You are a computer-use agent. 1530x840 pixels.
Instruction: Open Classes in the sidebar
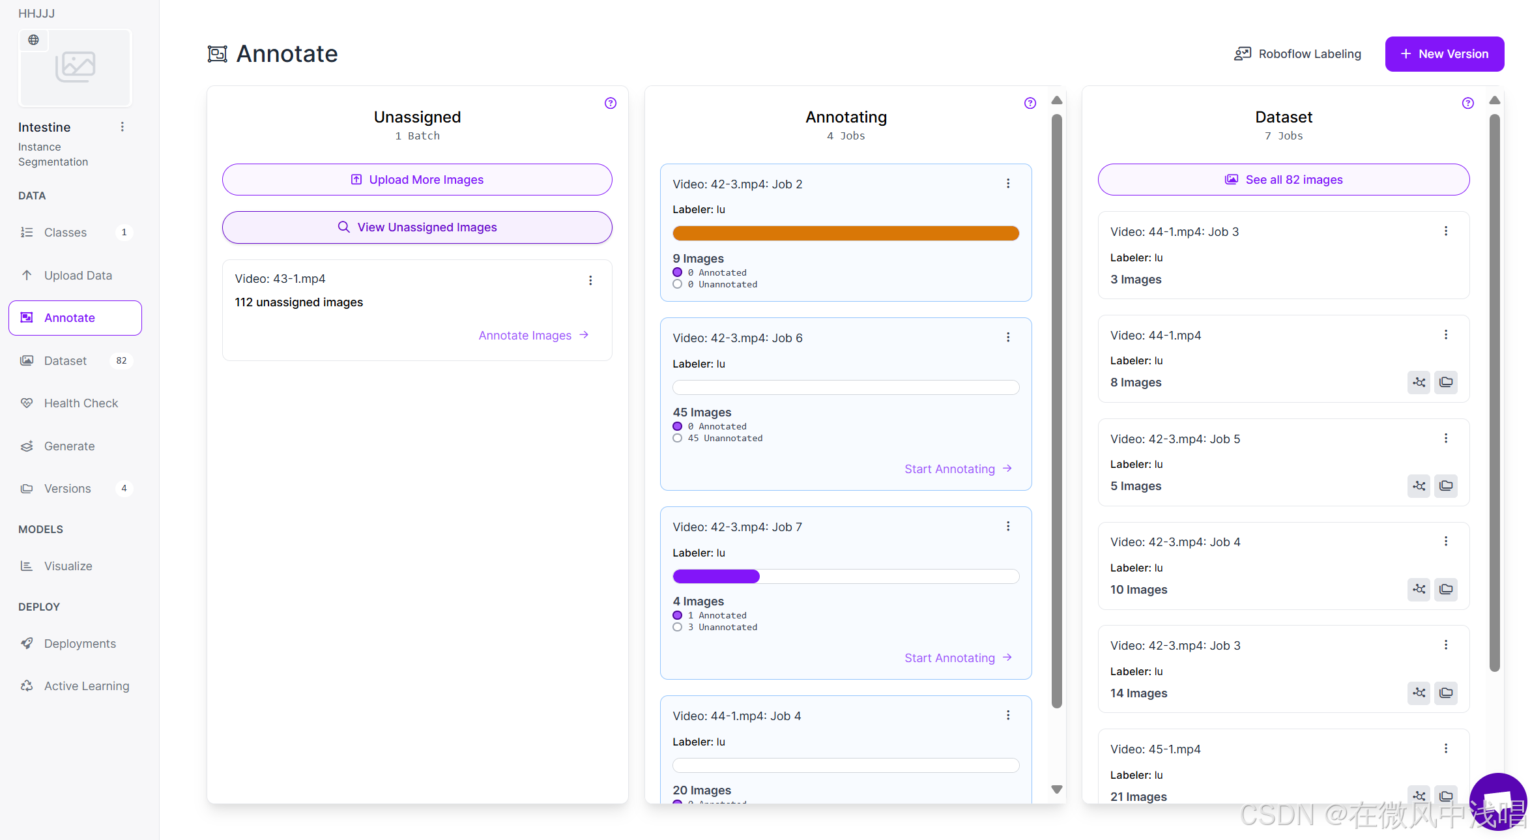65,232
